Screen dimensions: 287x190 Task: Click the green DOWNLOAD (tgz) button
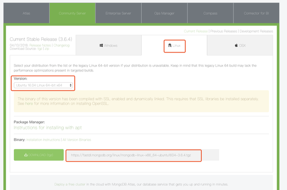tap(39, 155)
